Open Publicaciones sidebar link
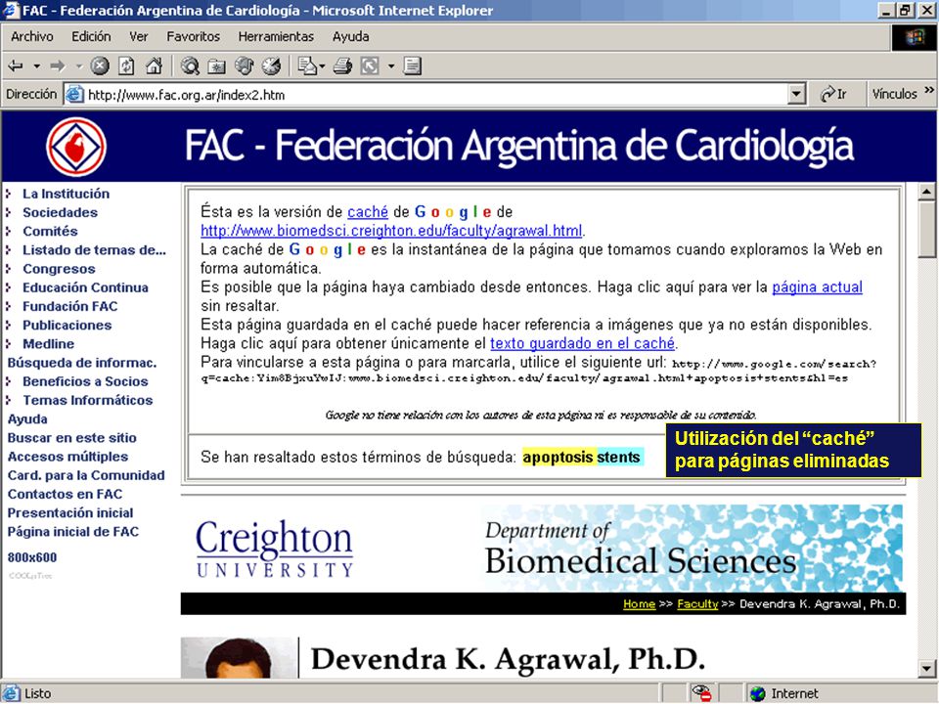 pos(67,325)
